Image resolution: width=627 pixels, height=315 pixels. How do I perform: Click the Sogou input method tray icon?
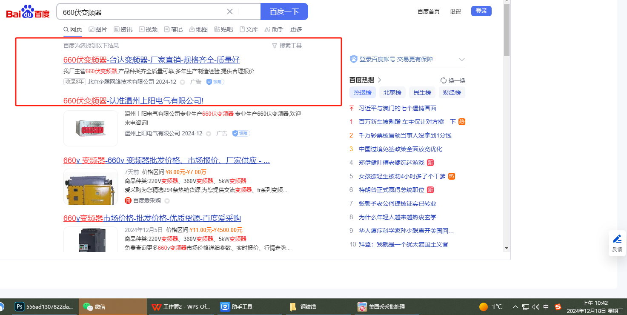(x=558, y=306)
